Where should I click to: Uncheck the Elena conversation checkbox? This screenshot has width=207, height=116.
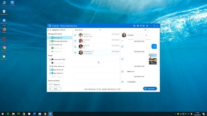(x=75, y=47)
